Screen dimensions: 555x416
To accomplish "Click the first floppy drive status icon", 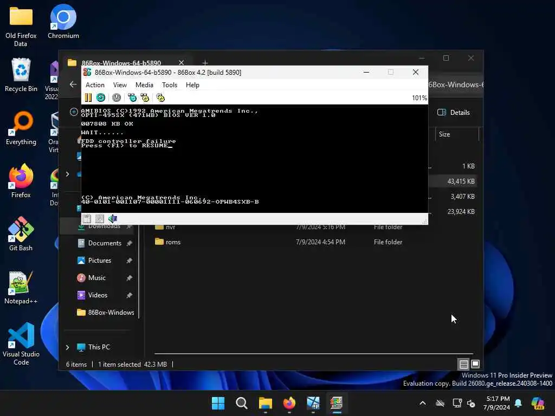I will (87, 219).
